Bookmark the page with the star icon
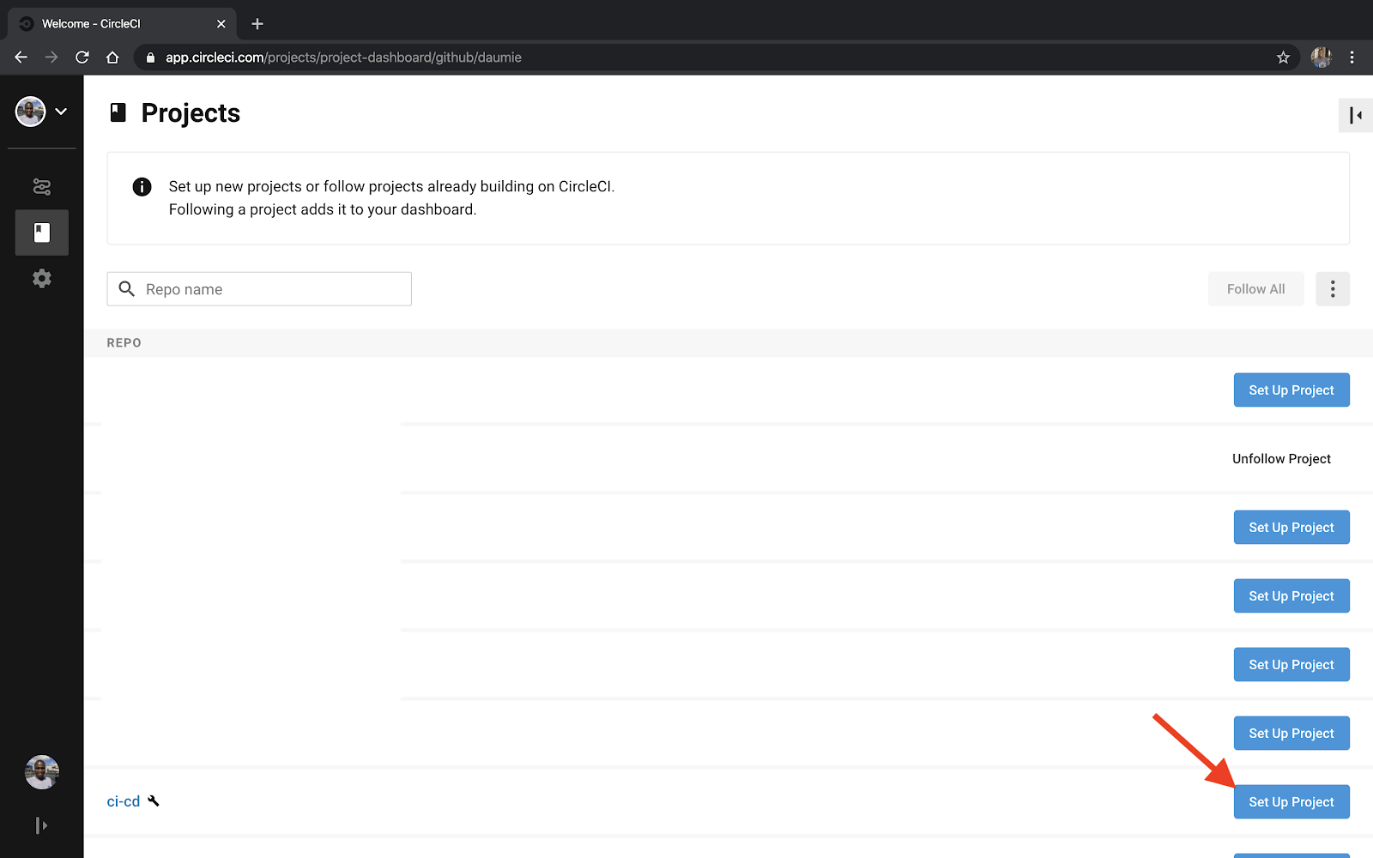1373x858 pixels. pos(1283,57)
